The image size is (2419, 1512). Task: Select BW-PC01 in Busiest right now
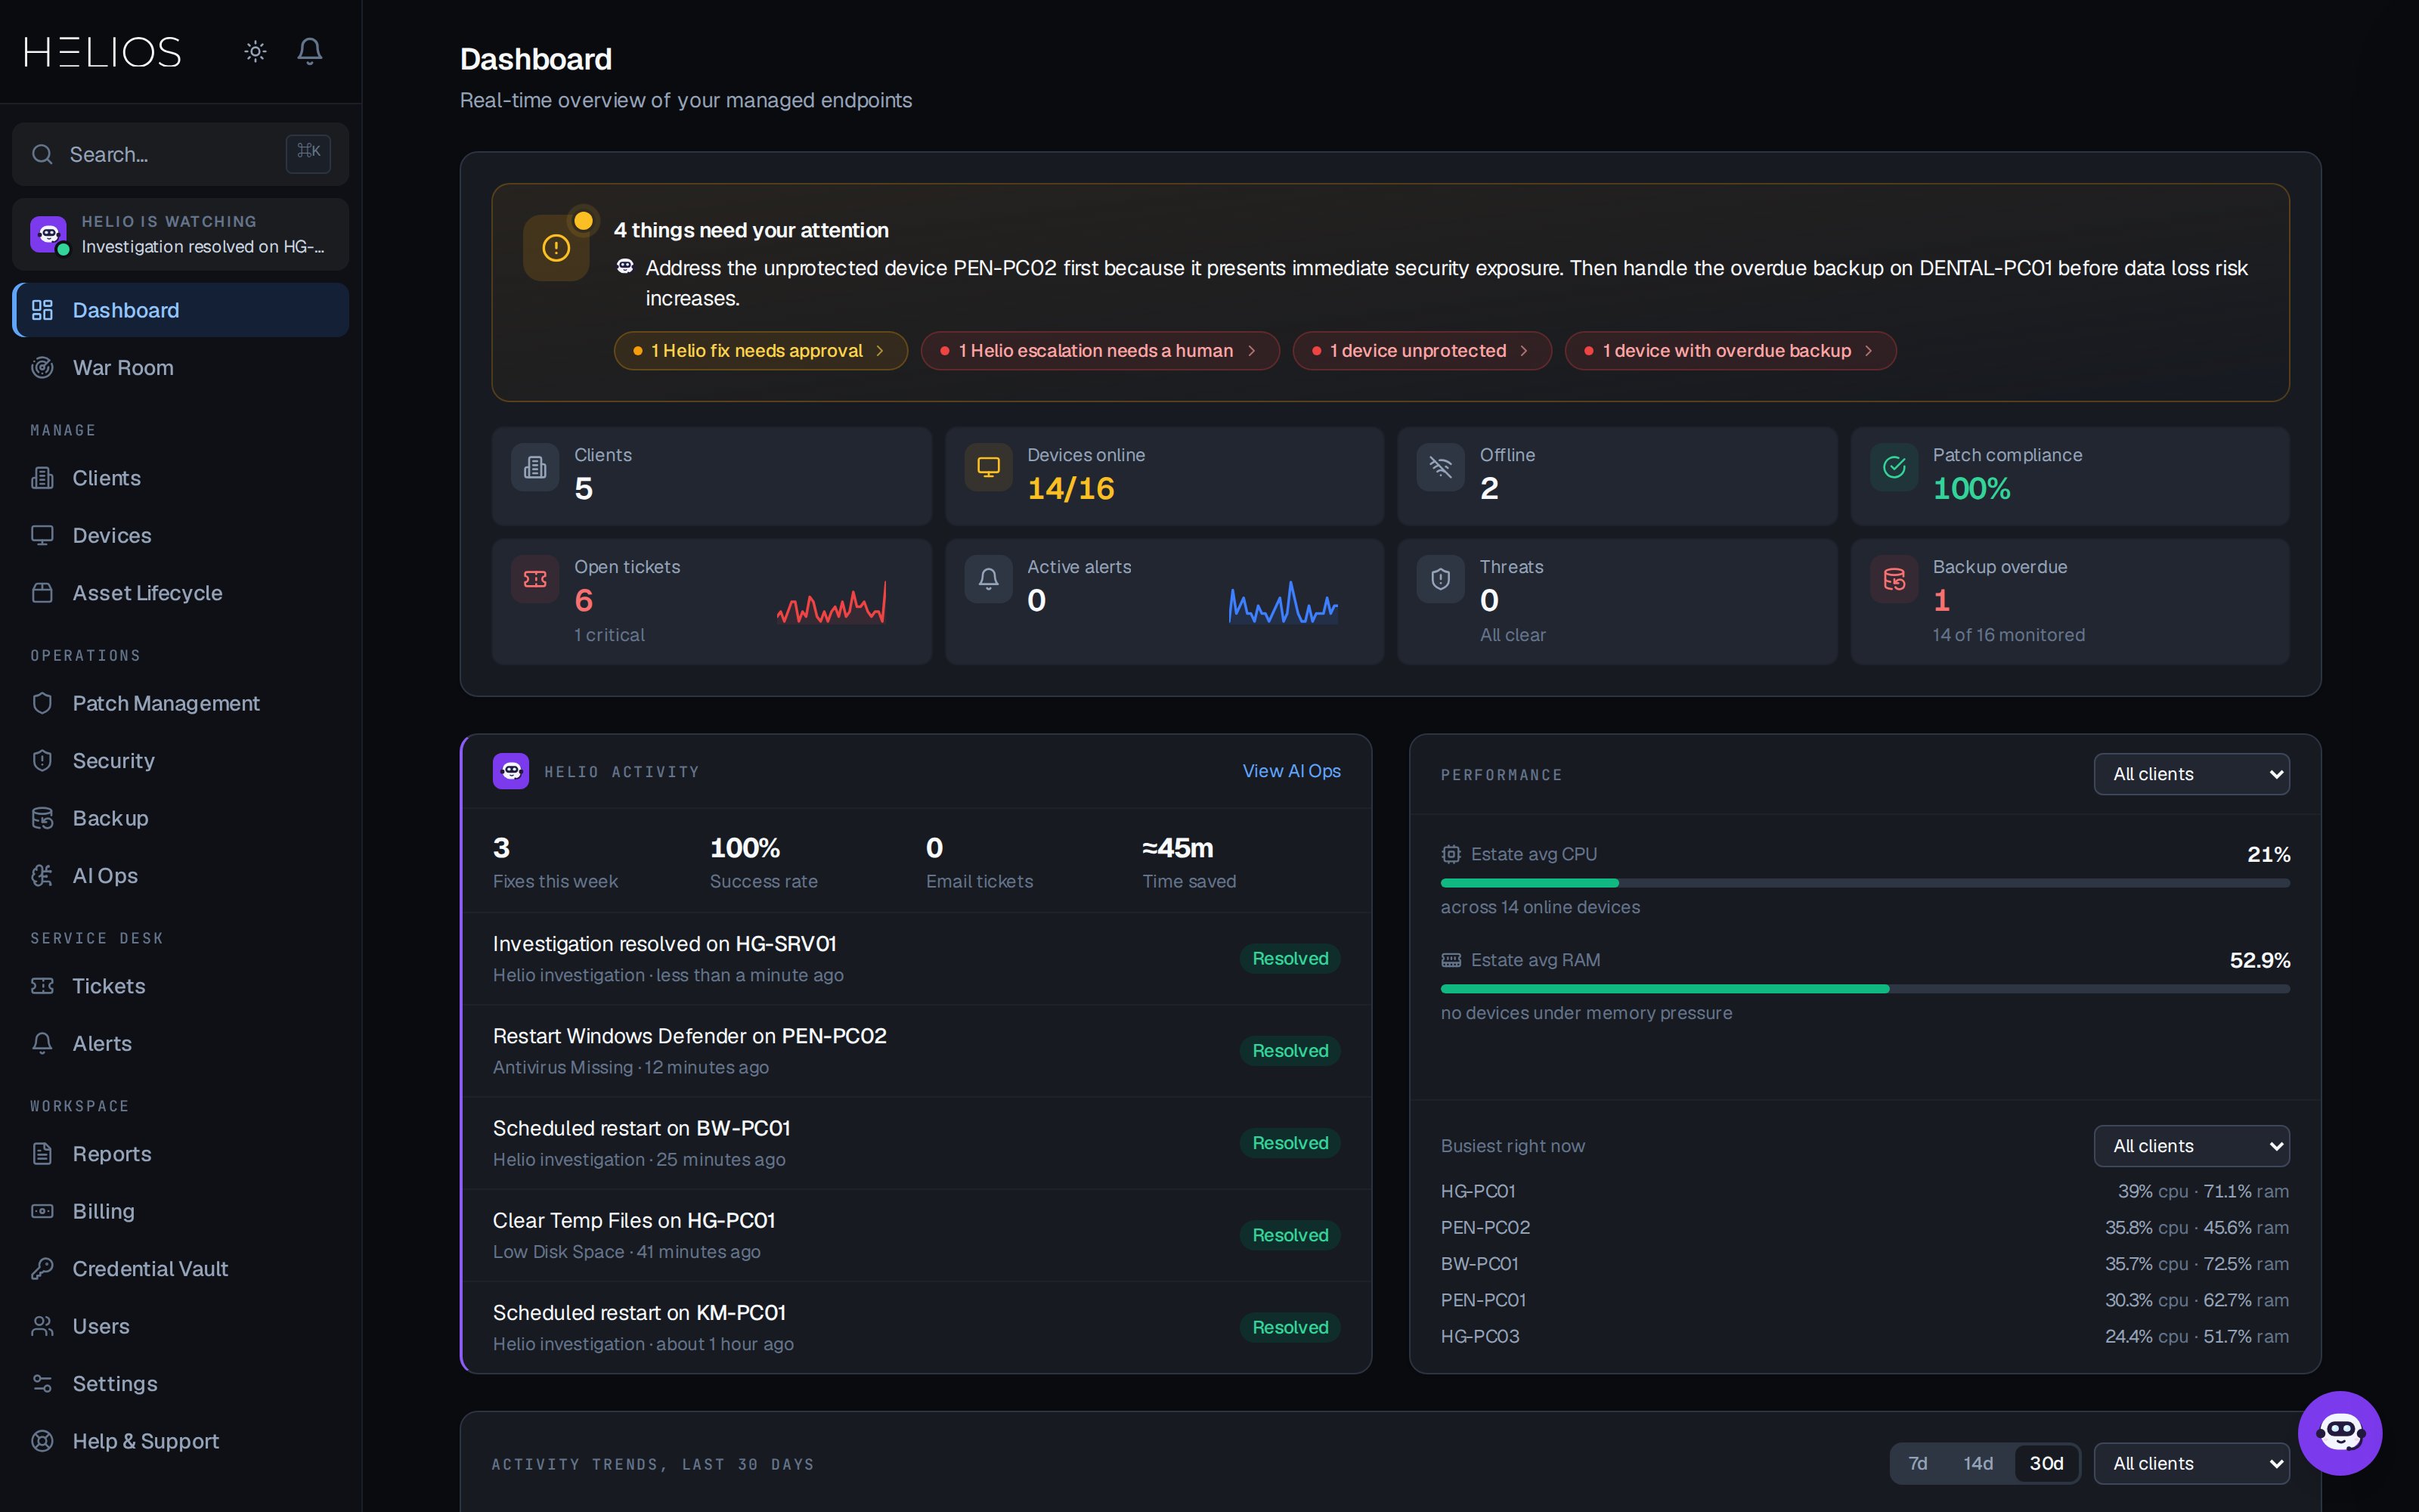1865,1264
